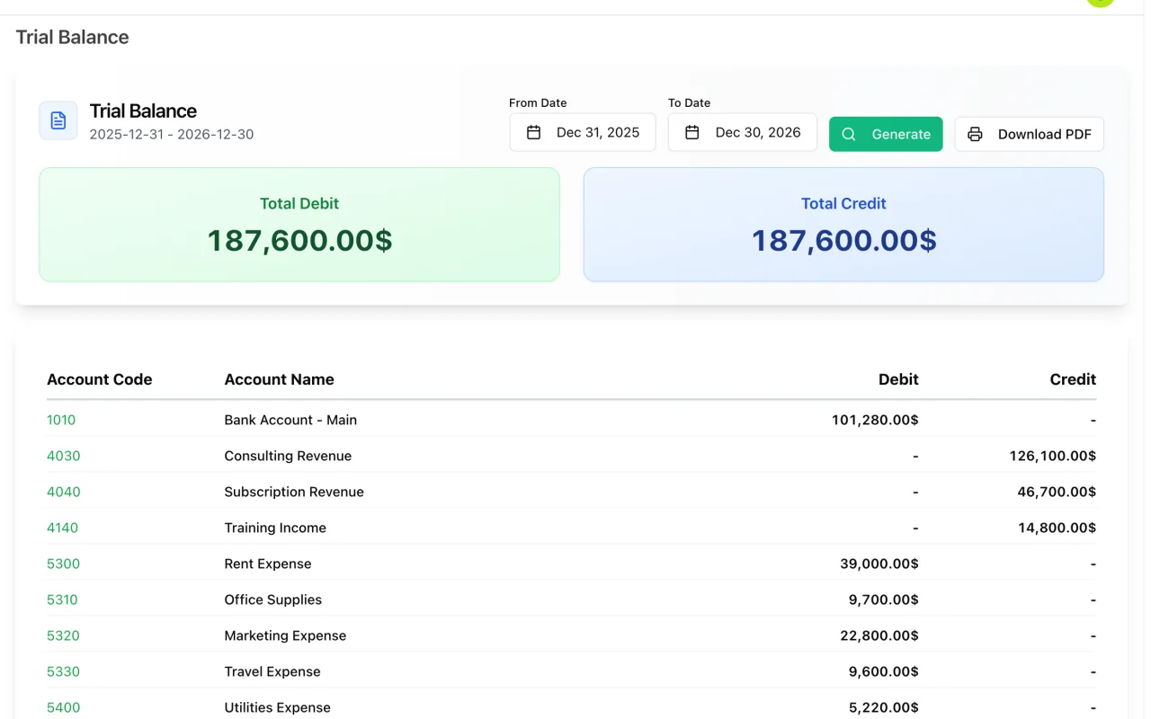Screen dimensions: 1151x719
Task: Open account code 5310
Action: (62, 599)
